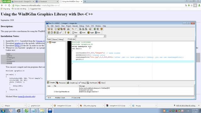Open the Tools menu

(87, 26)
